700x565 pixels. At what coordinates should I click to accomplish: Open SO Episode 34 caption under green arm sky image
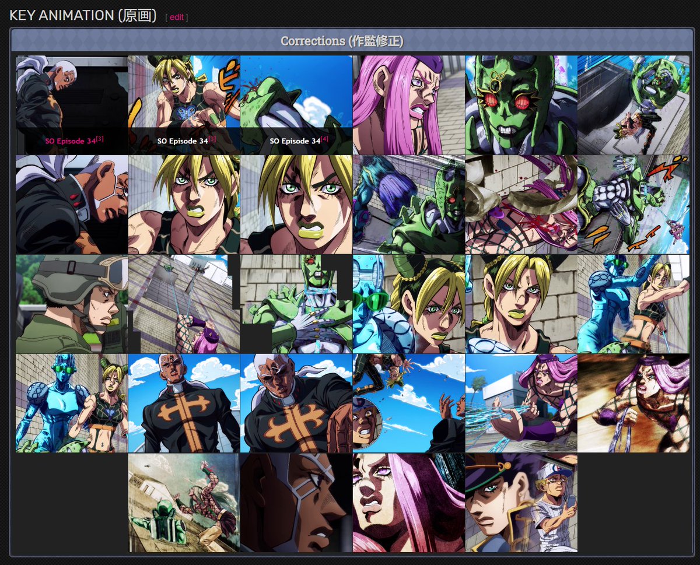pyautogui.click(x=295, y=141)
